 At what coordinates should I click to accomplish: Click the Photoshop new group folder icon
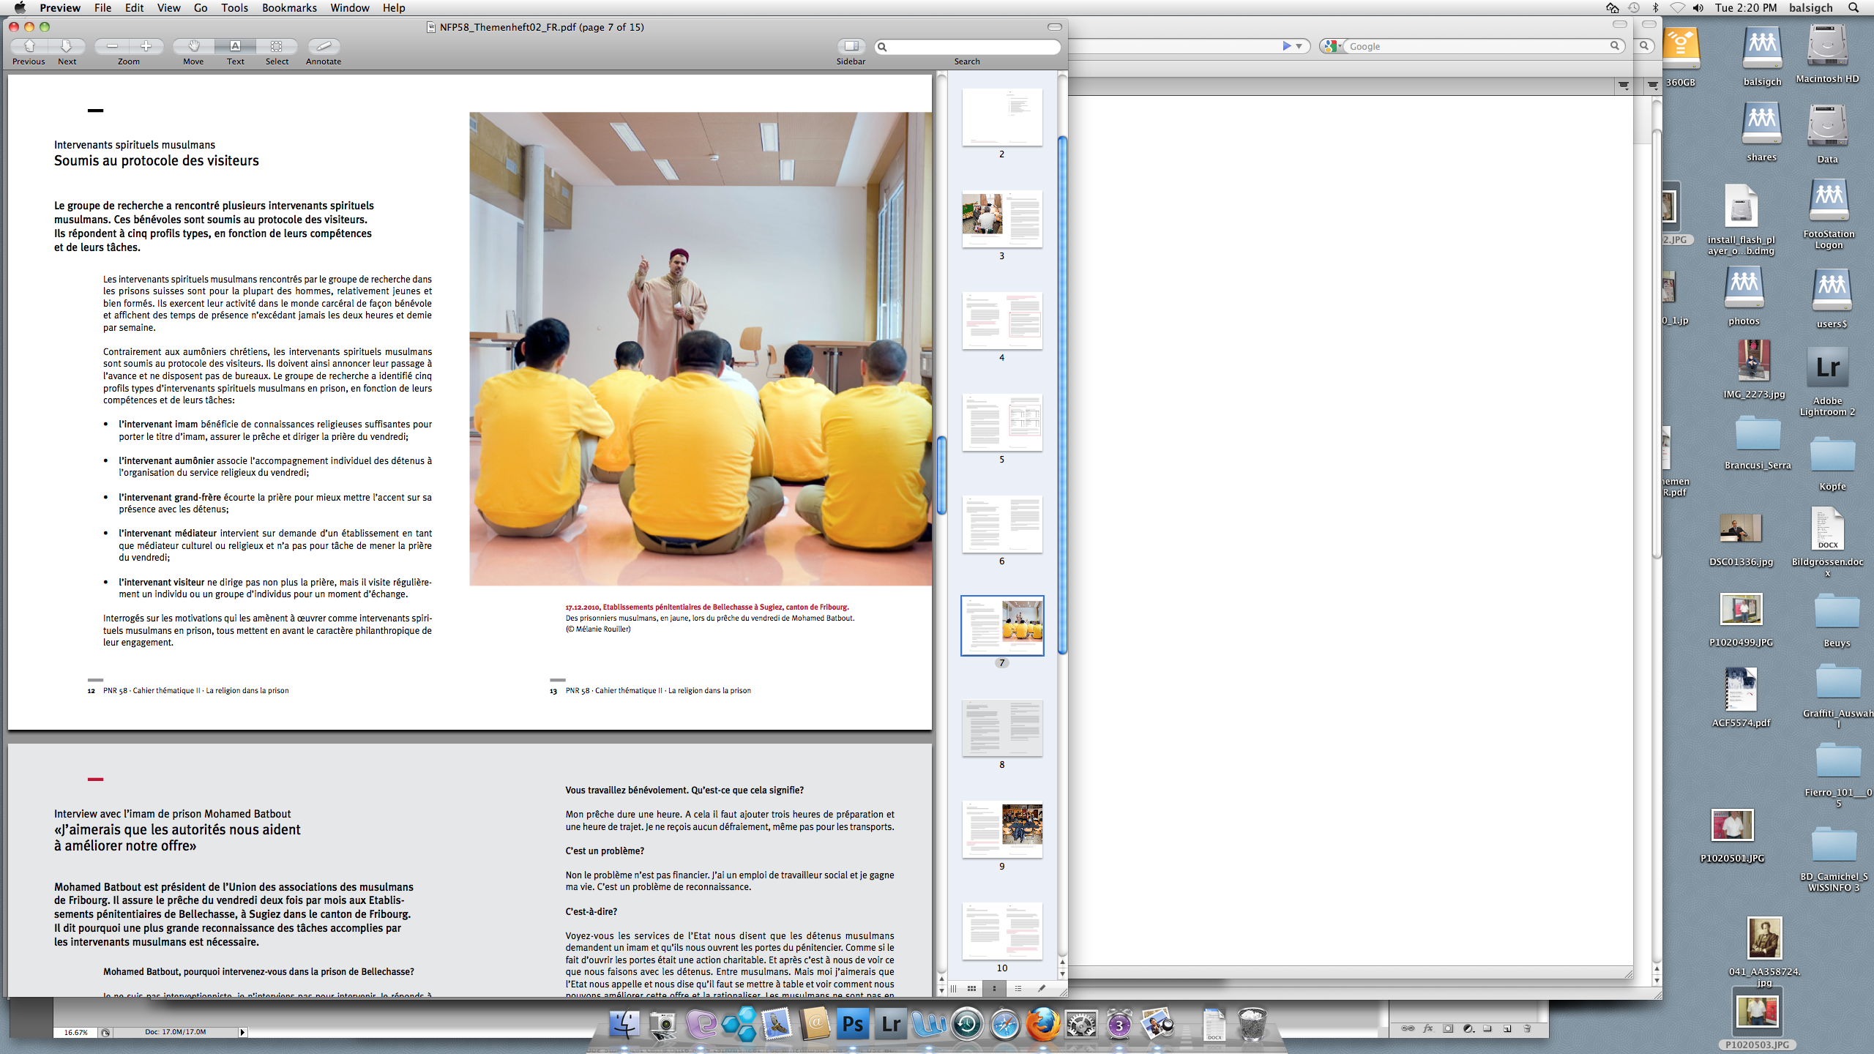click(1487, 1028)
